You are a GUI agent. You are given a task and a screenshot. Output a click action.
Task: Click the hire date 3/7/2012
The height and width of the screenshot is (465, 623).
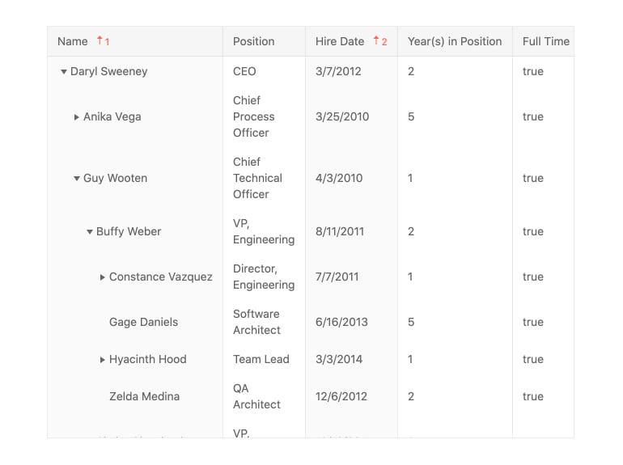pyautogui.click(x=338, y=71)
